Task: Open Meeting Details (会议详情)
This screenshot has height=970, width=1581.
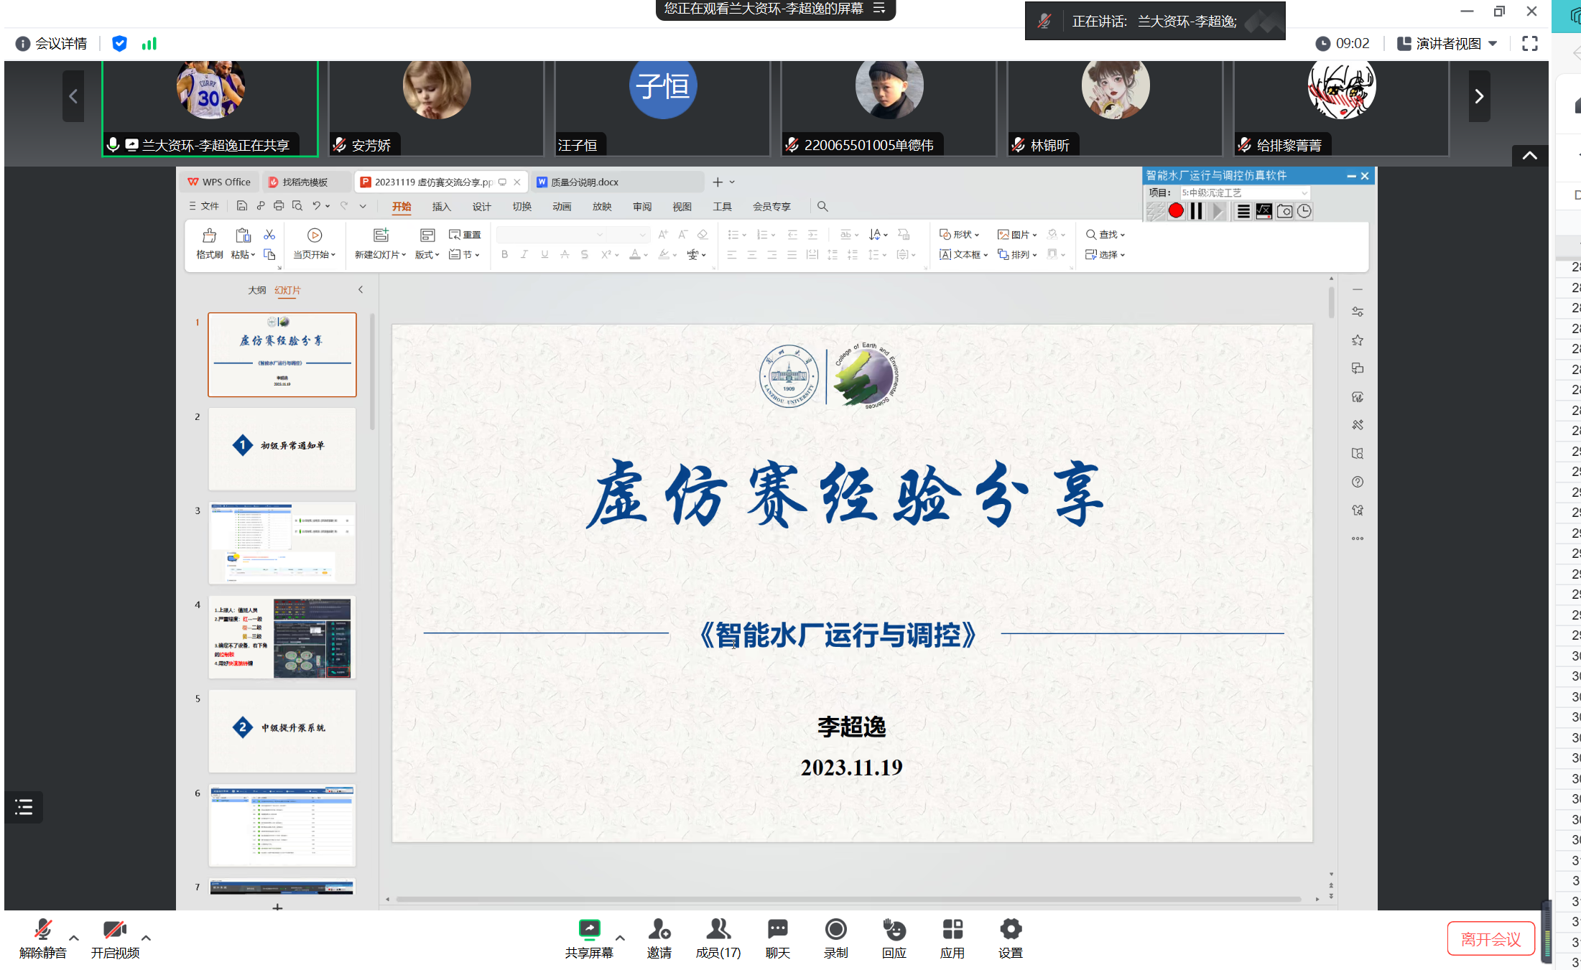Action: [52, 44]
